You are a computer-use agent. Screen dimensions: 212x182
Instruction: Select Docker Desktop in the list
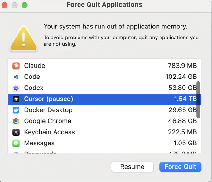click(x=48, y=110)
